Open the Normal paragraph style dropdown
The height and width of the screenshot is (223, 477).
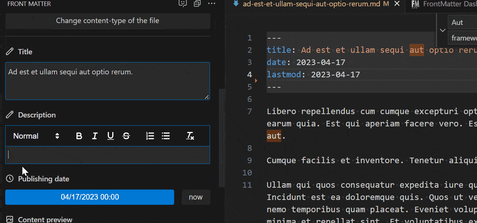point(36,136)
